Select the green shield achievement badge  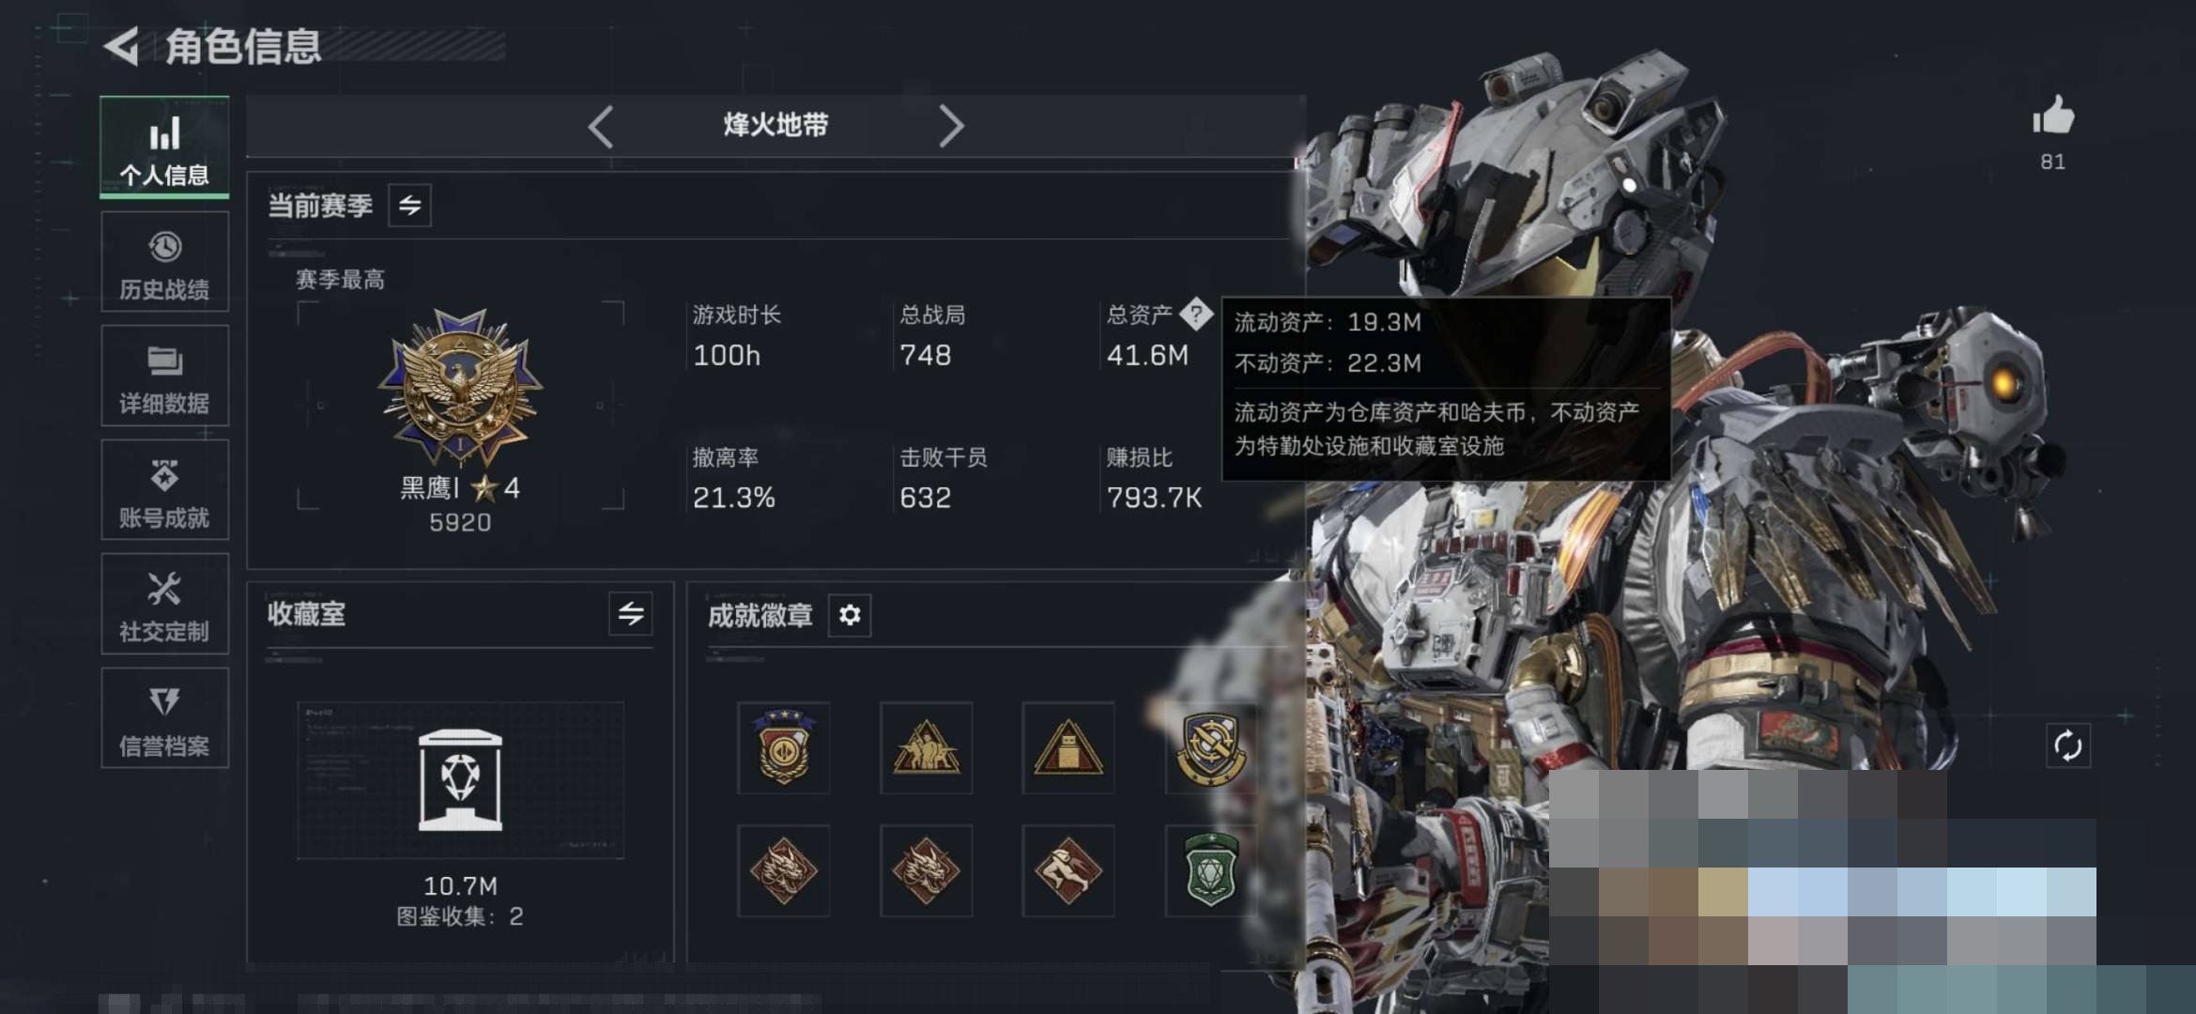pyautogui.click(x=1210, y=870)
